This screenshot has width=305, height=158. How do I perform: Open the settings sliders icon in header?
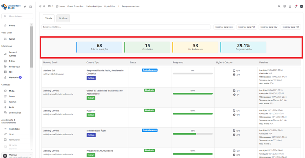285,6
